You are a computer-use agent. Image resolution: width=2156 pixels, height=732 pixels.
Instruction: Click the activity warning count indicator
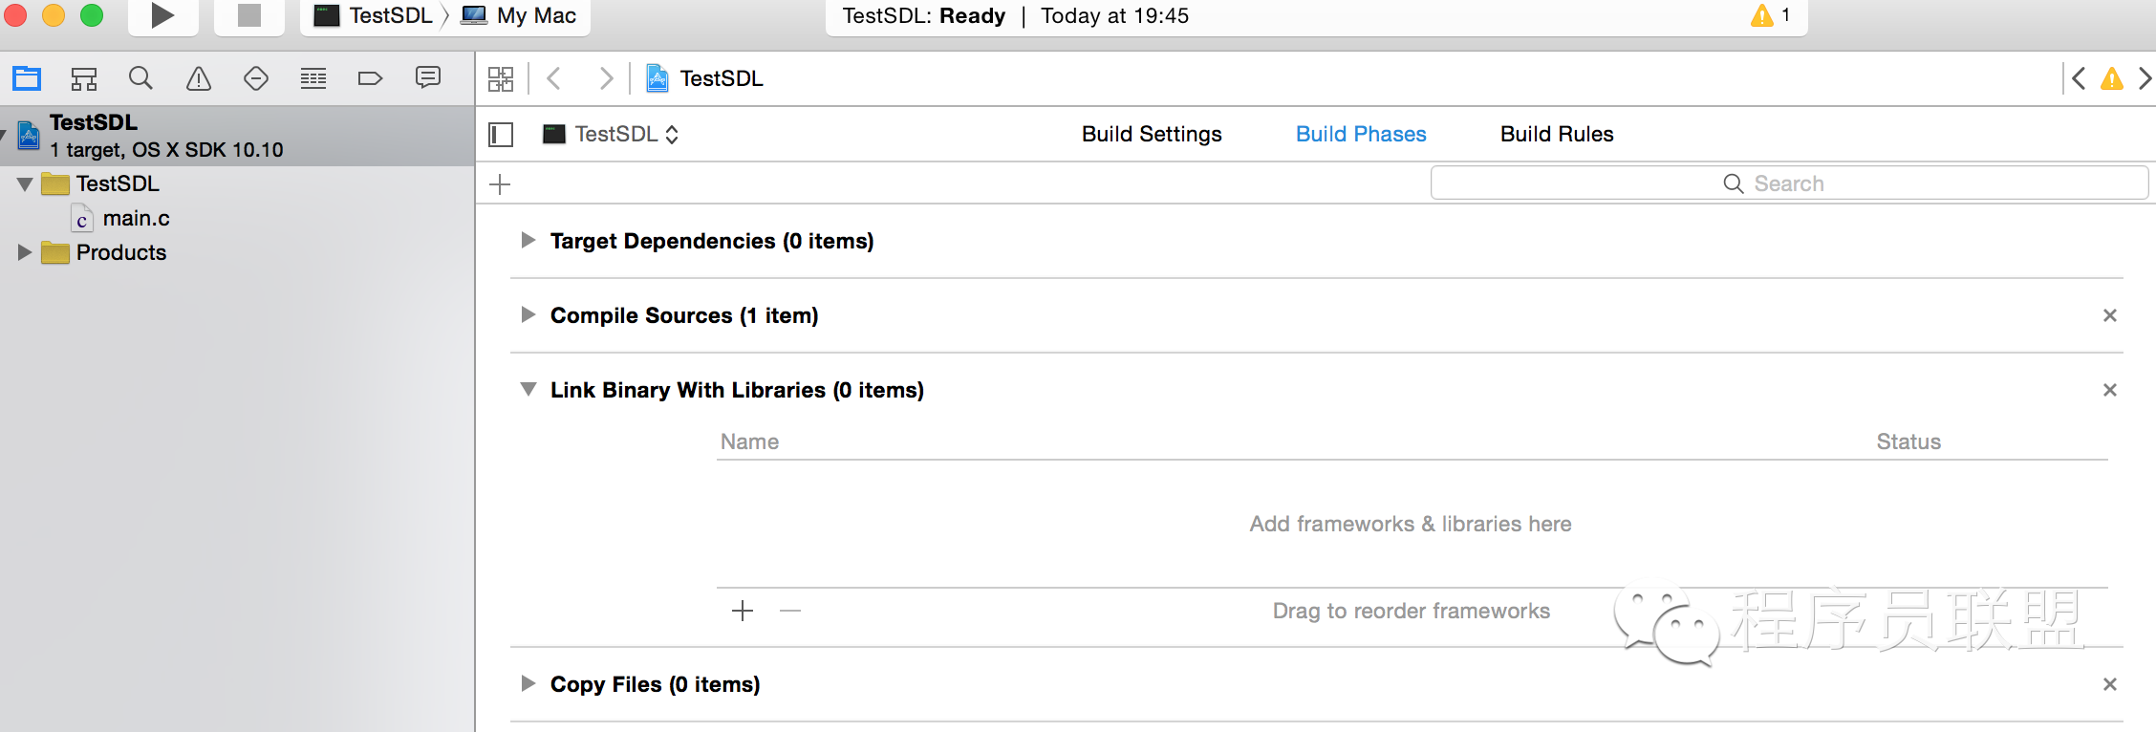[x=1771, y=15]
